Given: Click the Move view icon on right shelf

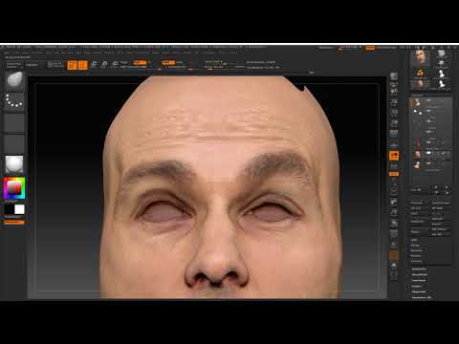Looking at the screenshot, I should click(394, 202).
